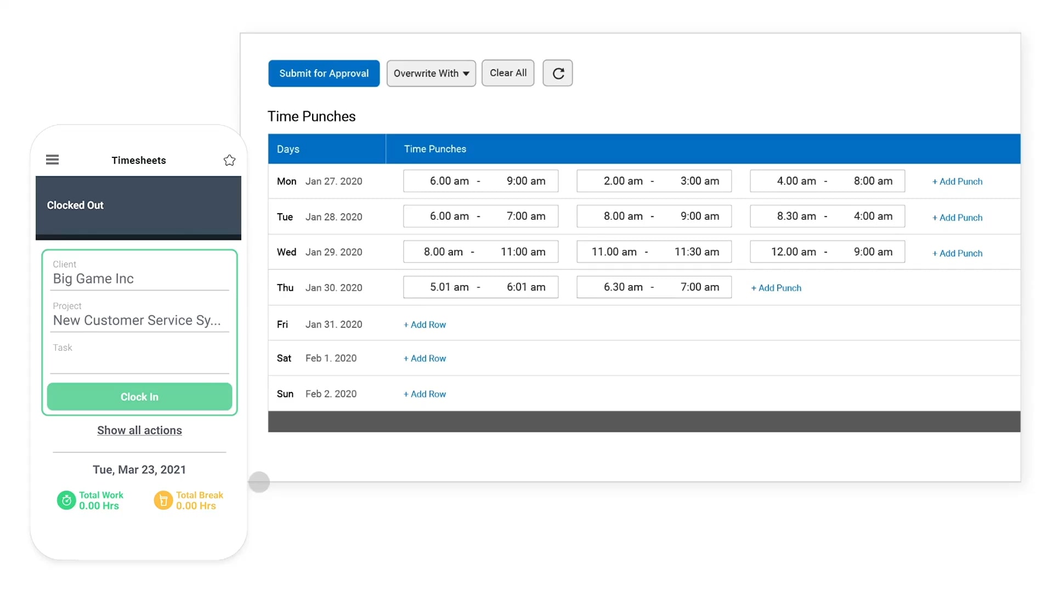Edit Tuesday 8.30 am start time
This screenshot has height=592, width=1053.
[796, 216]
